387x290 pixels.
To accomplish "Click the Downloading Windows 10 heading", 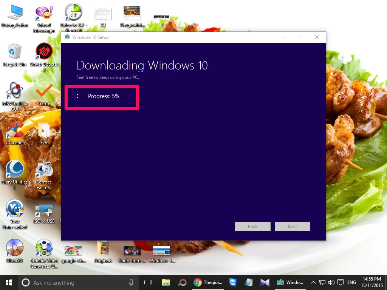I will pyautogui.click(x=142, y=66).
